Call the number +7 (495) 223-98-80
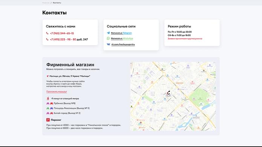 coord(63,39)
